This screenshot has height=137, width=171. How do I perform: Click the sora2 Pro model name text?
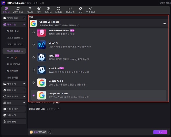click(54, 68)
